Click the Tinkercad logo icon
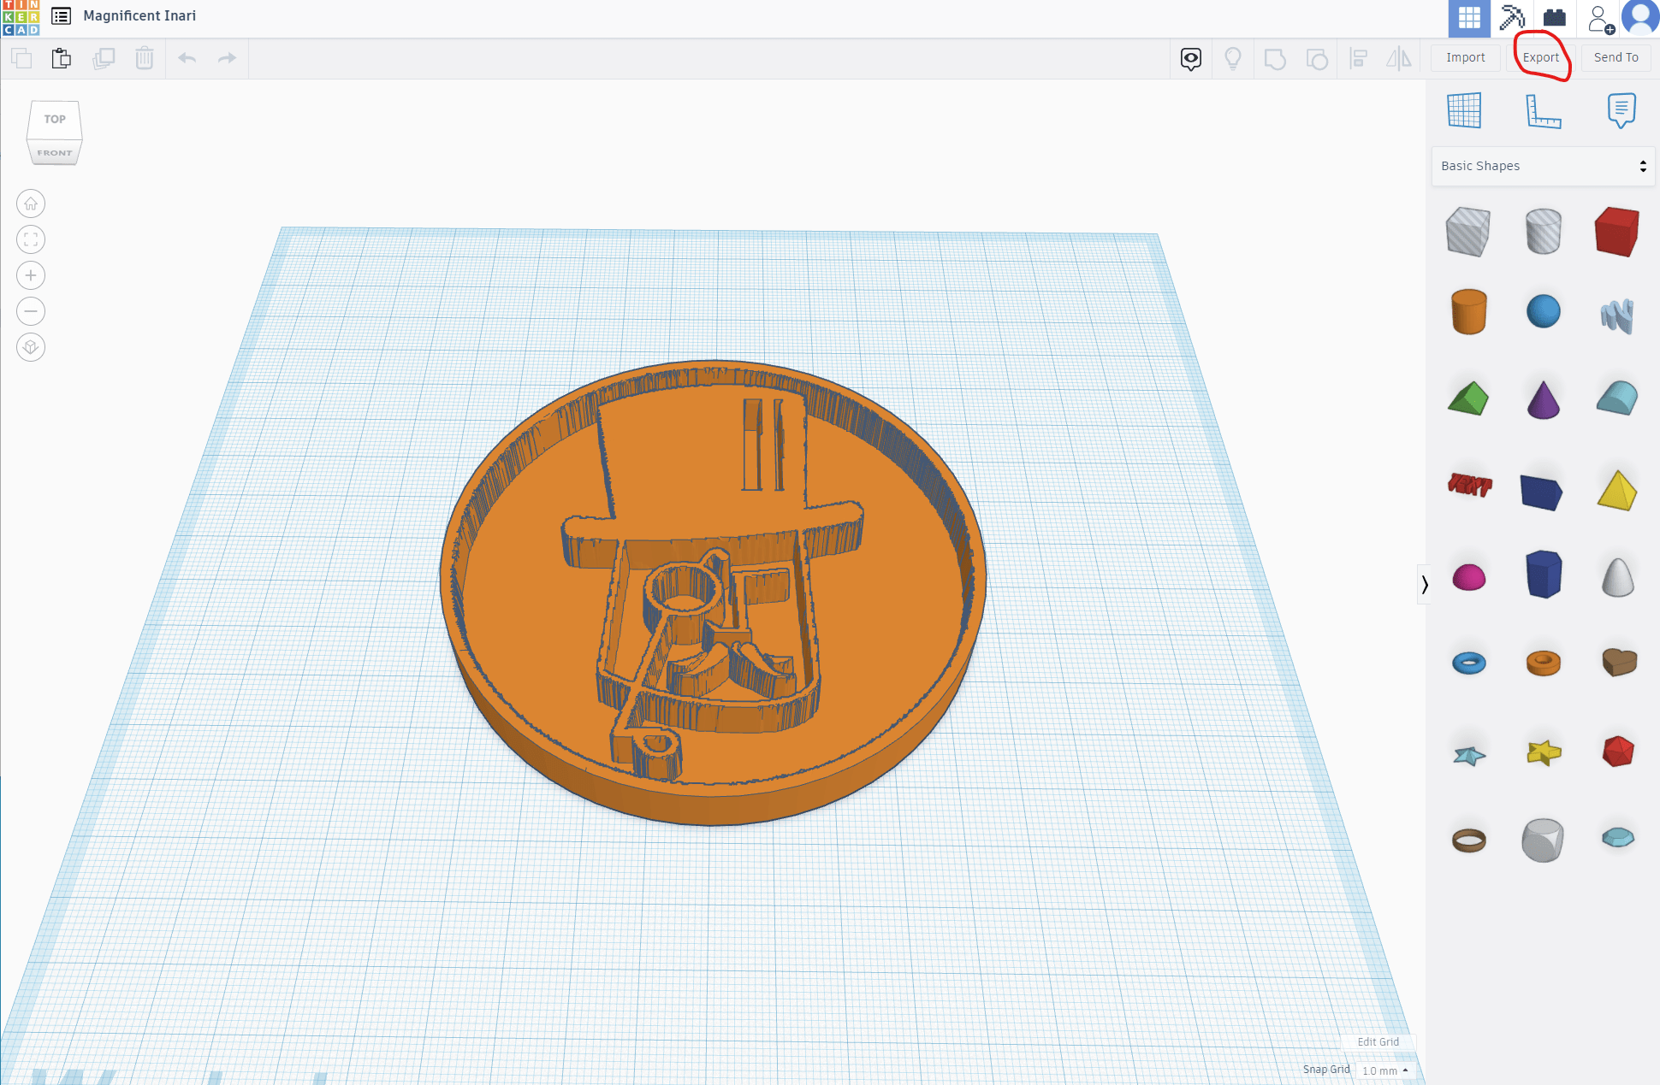Viewport: 1660px width, 1085px height. [x=21, y=18]
